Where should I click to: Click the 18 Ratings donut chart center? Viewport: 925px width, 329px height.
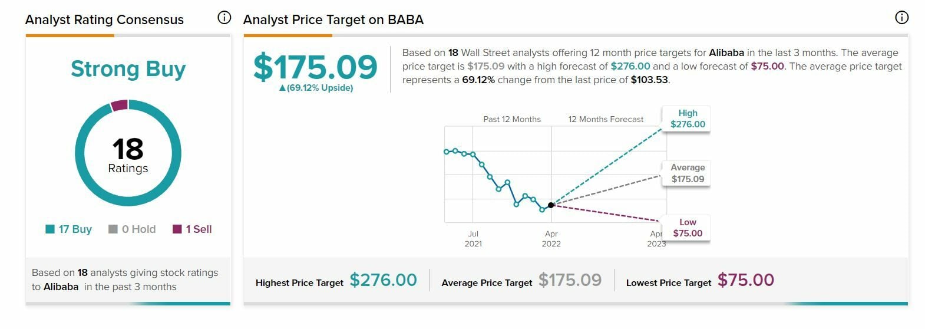[128, 154]
